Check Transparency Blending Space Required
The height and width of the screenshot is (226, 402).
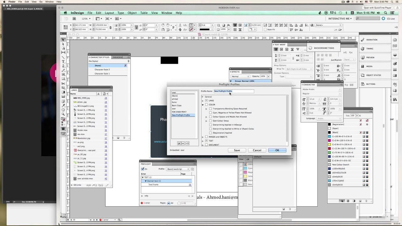[210, 109]
